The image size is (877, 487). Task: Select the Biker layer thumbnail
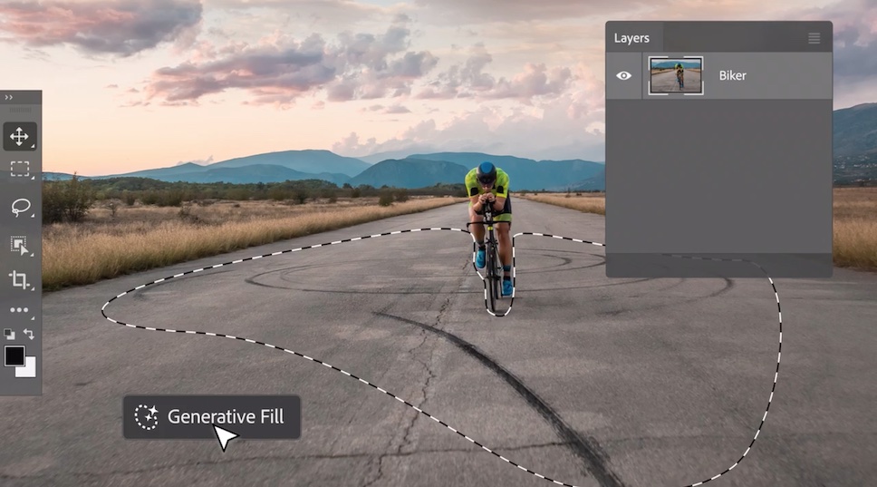(x=676, y=75)
